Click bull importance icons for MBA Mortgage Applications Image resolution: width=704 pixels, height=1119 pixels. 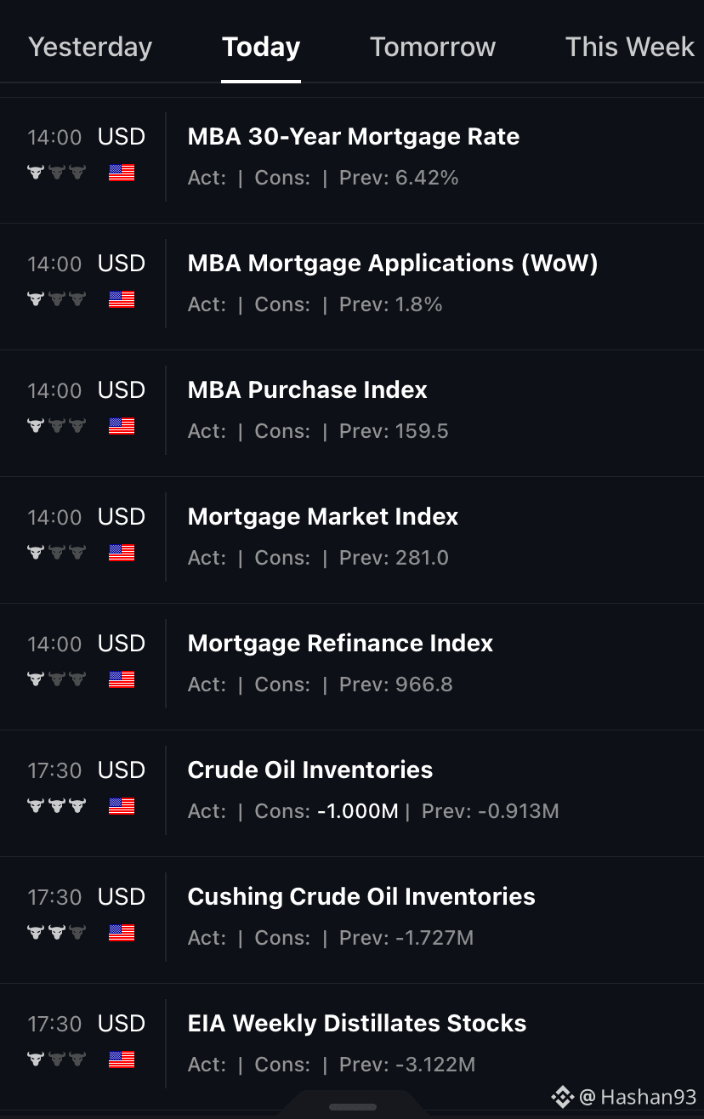click(x=56, y=299)
